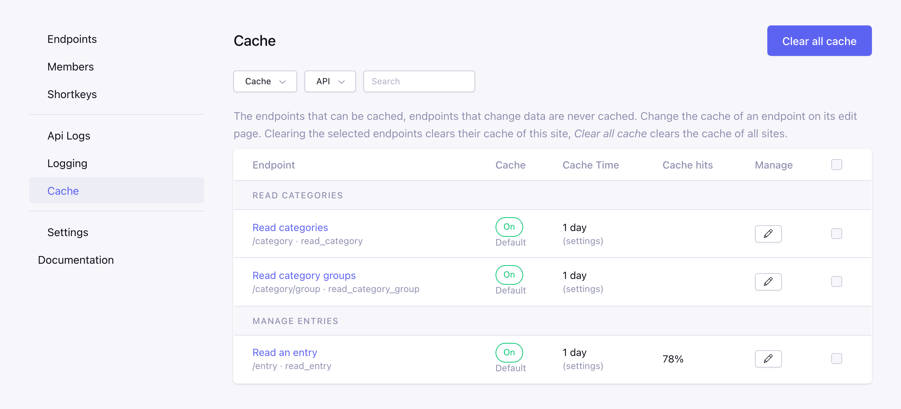Viewport: 901px width, 409px height.
Task: Edit Read category groups via pencil icon
Action: click(768, 282)
